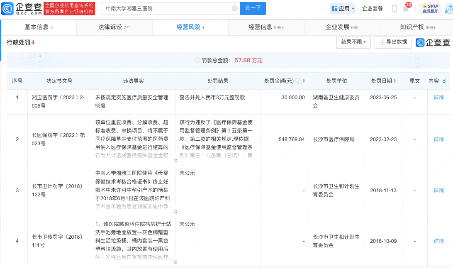Open SVIP 会员服务
This screenshot has height=269, width=453.
[431, 9]
